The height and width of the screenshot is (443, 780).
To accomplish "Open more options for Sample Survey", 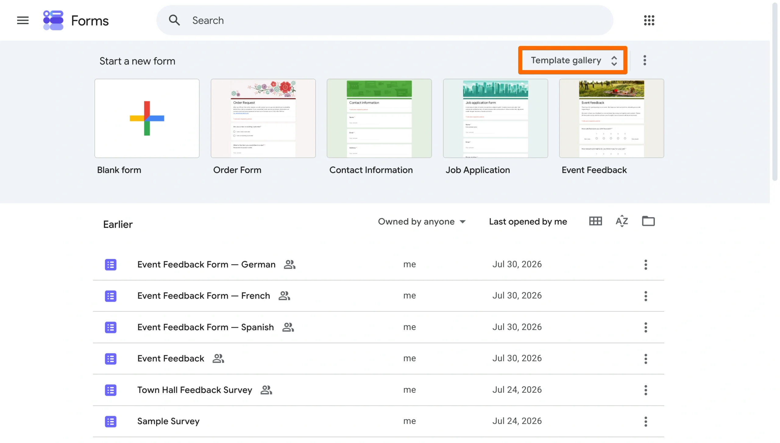I will pos(646,422).
